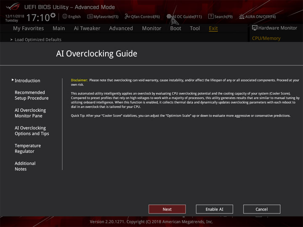Click the AI Overclocking Guide title
Screen dimensions: 303x227
[97, 54]
